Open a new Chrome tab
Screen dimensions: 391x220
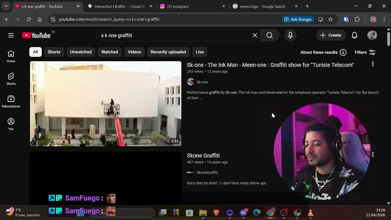tap(307, 6)
